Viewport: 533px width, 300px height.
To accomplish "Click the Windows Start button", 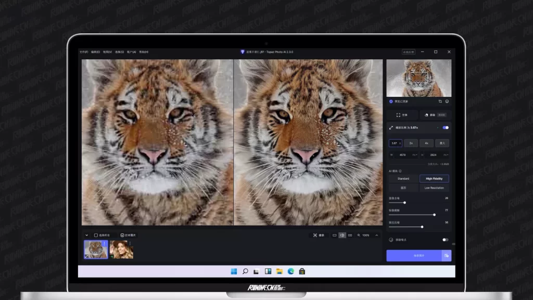I will (234, 271).
